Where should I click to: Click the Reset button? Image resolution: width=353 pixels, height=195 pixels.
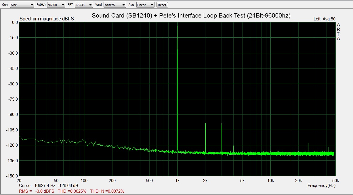pos(162,5)
